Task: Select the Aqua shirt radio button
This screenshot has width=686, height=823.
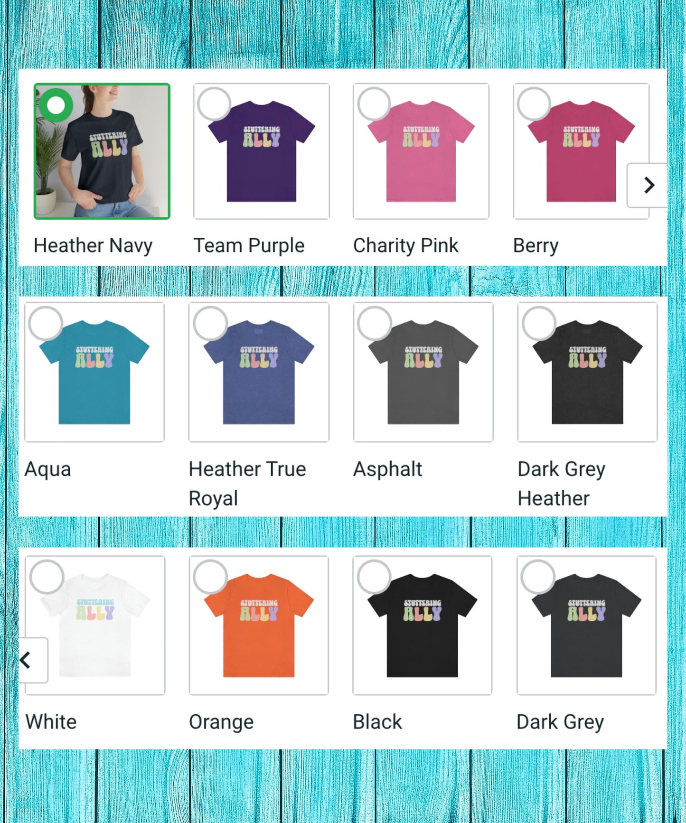Action: (46, 323)
